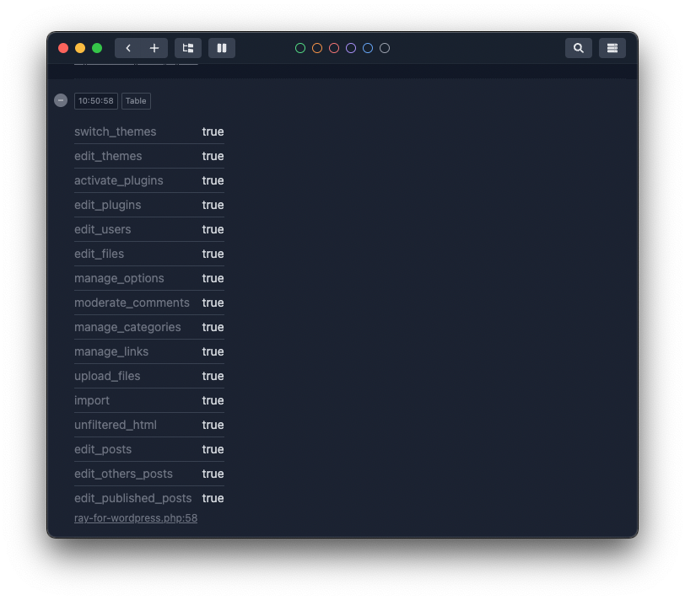The height and width of the screenshot is (600, 685).
Task: Filter by blue color circle
Action: [x=368, y=48]
